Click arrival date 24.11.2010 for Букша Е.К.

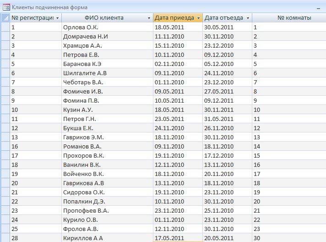(x=178, y=128)
